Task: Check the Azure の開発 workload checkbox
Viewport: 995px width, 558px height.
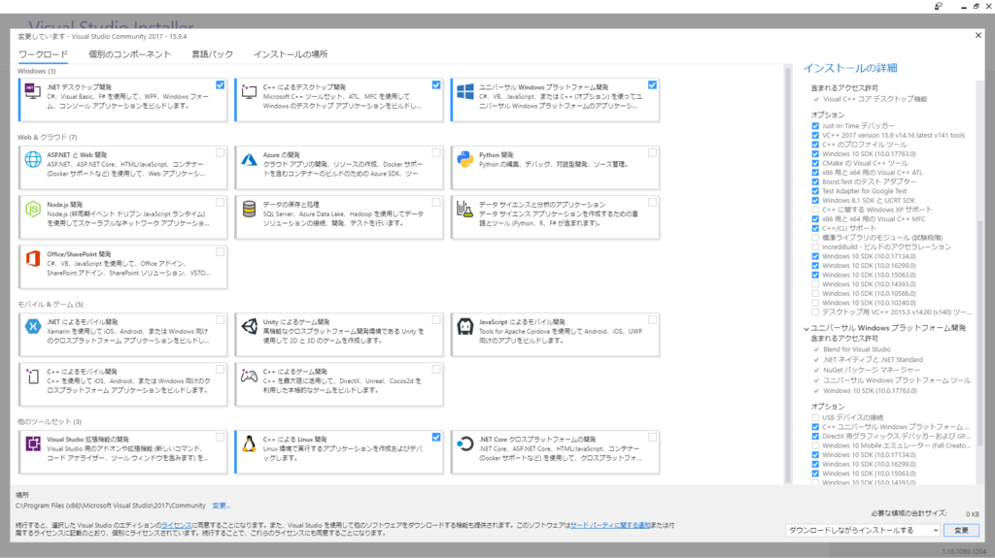Action: coord(436,152)
